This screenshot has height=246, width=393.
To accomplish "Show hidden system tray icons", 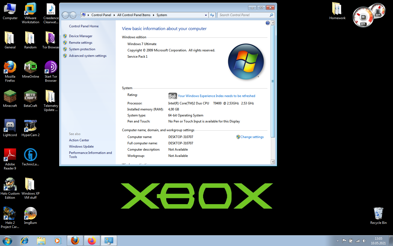I will pos(338,241).
